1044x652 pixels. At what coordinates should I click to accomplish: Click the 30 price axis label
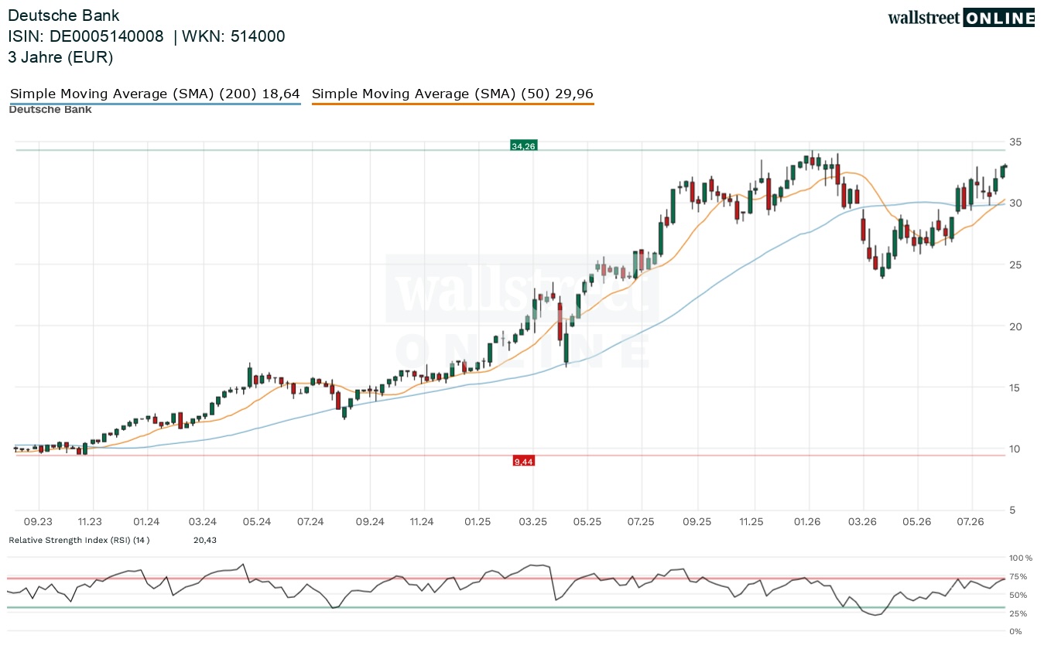click(1015, 203)
